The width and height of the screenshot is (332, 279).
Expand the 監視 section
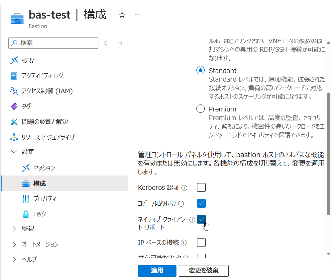tap(14, 229)
